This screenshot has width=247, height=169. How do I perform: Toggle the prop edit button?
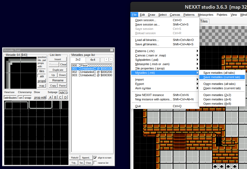click(x=40, y=97)
